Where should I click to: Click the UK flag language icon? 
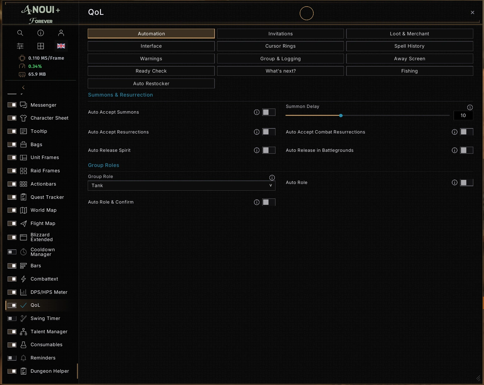(61, 46)
